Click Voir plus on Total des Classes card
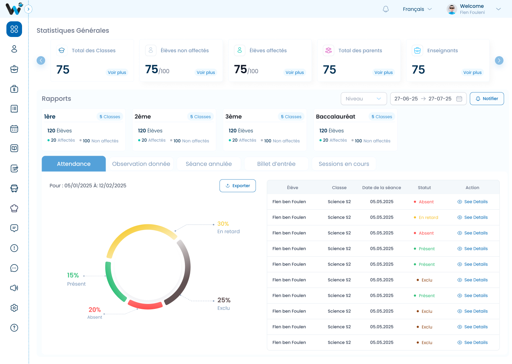This screenshot has height=364, width=512. 117,73
